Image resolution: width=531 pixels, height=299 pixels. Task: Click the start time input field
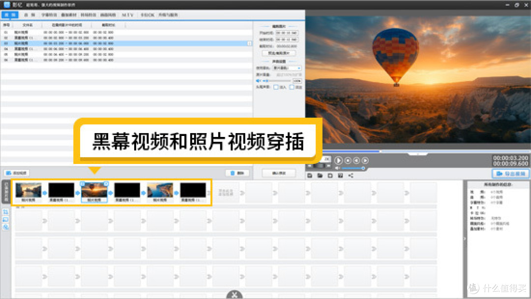click(x=287, y=33)
